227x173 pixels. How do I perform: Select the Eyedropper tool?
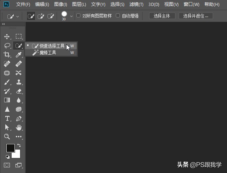[19, 55]
